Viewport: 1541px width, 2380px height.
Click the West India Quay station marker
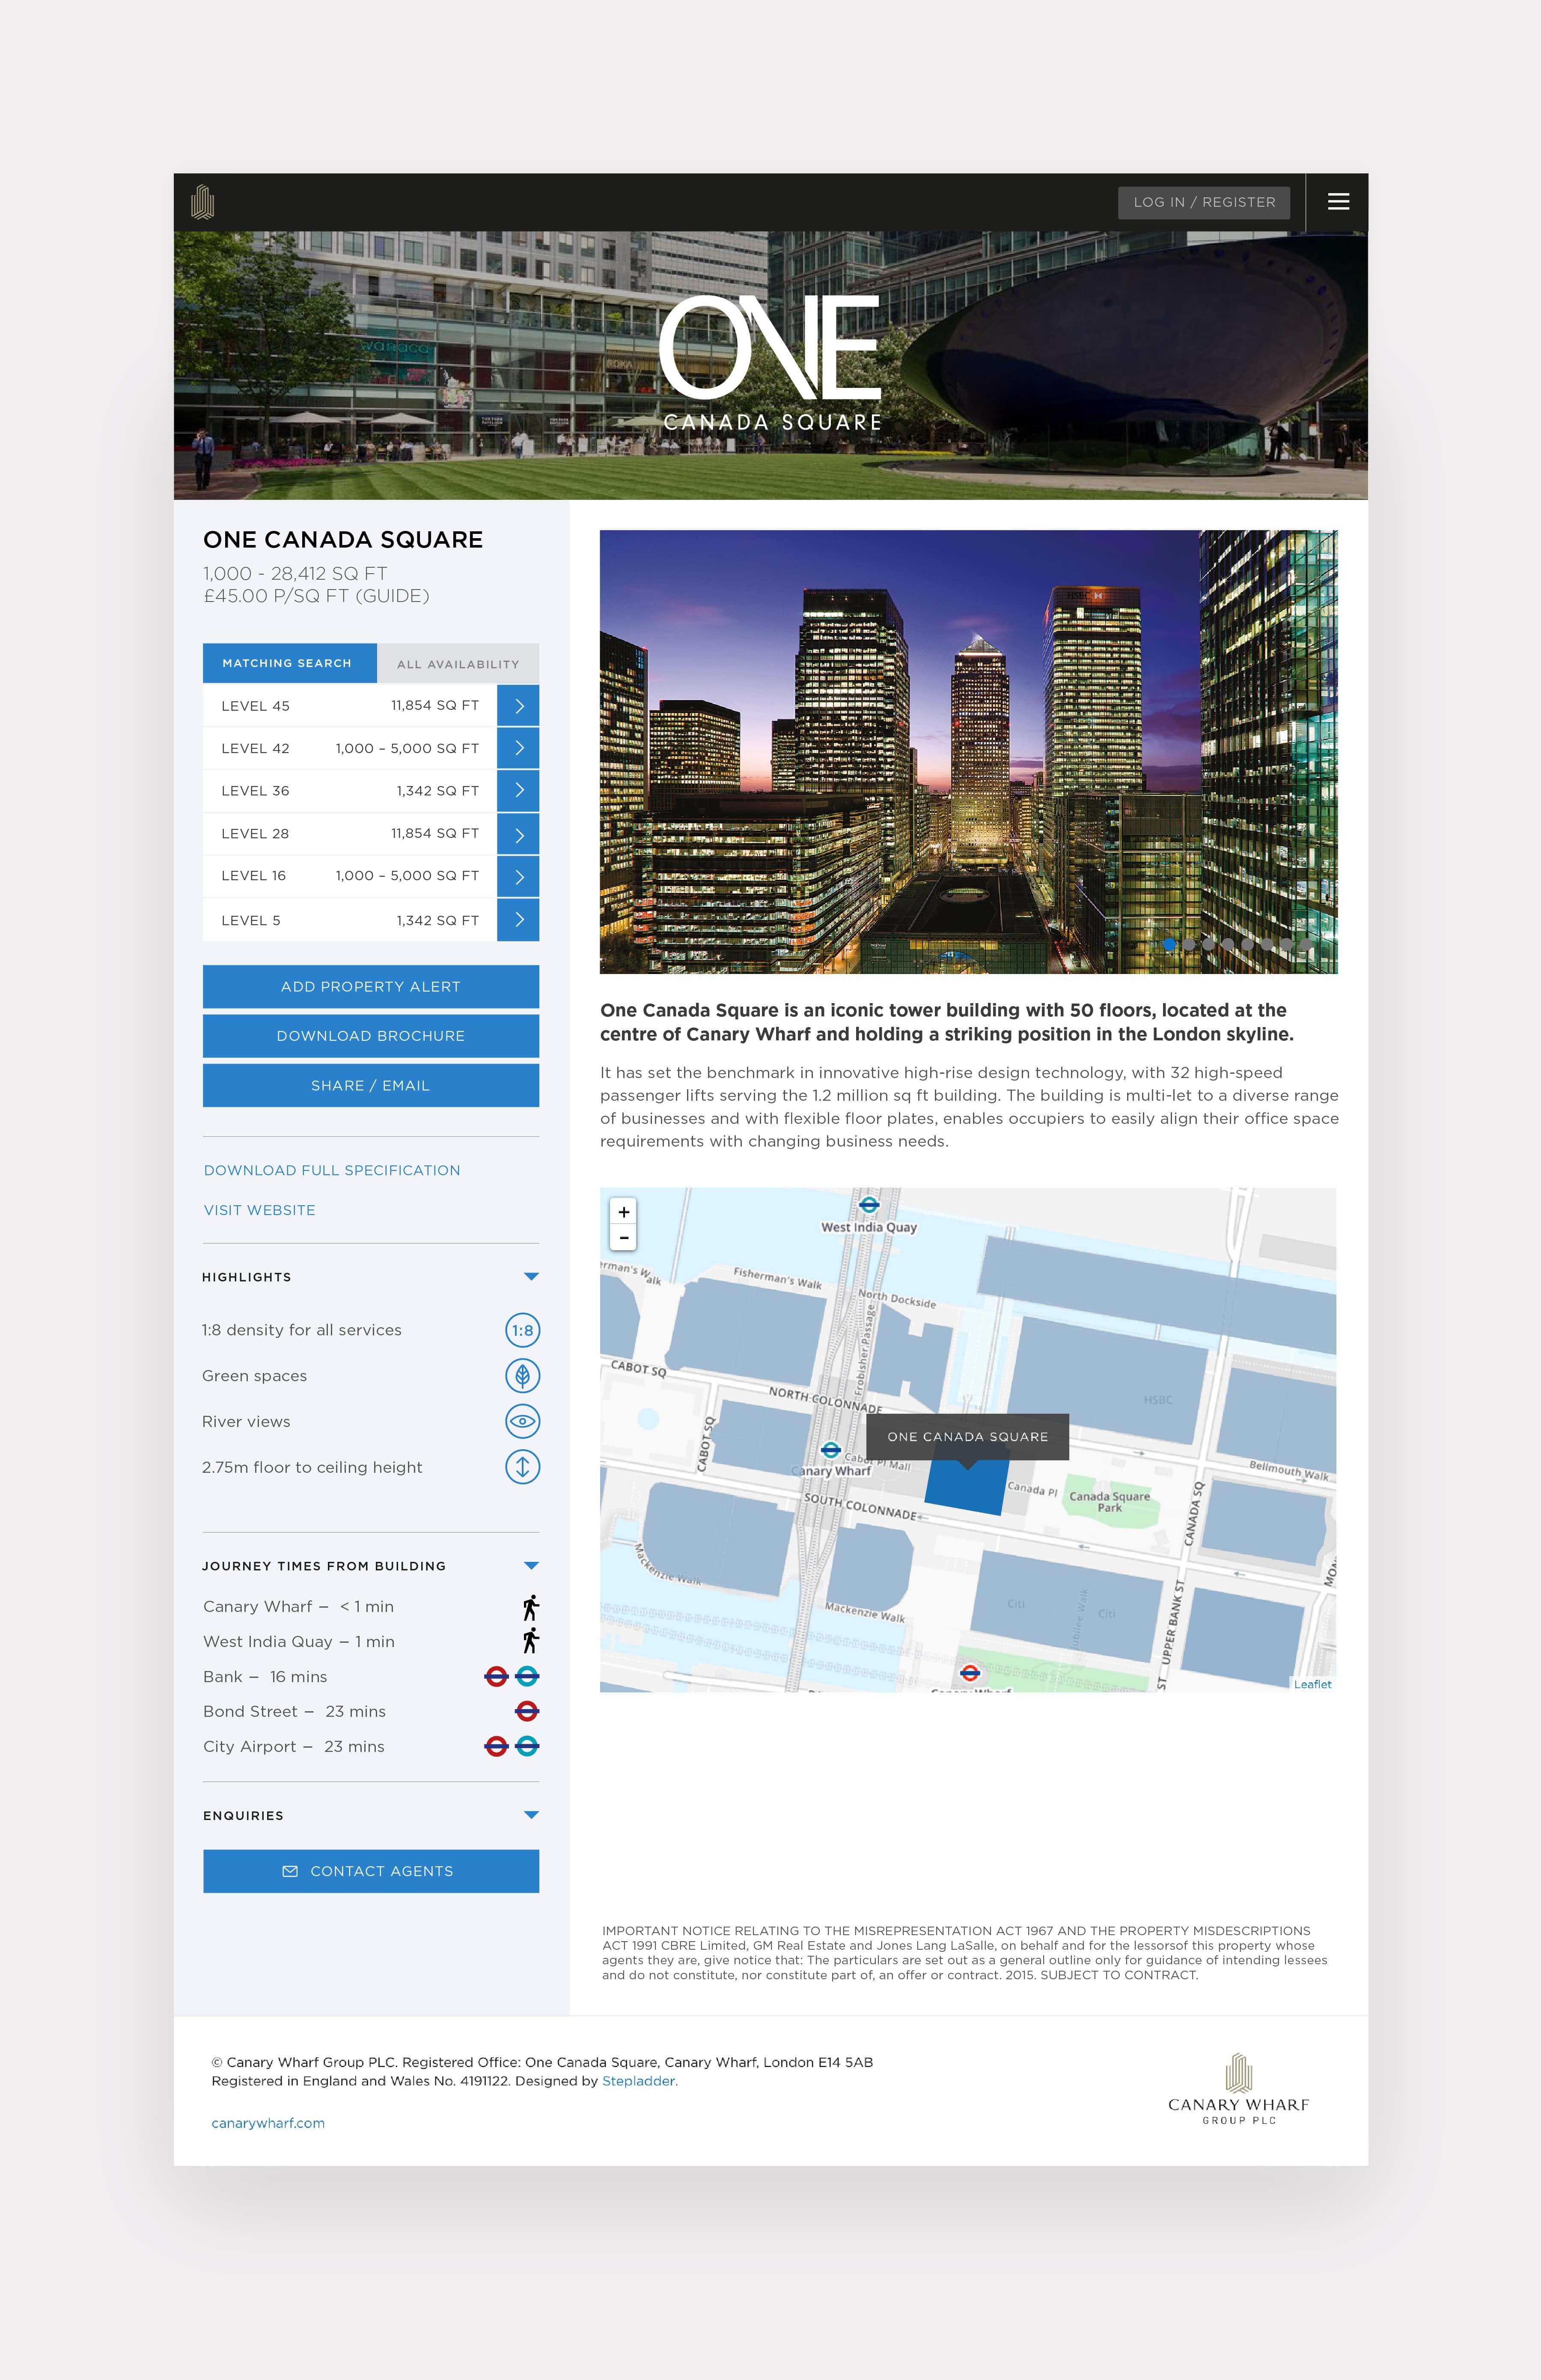(869, 1205)
